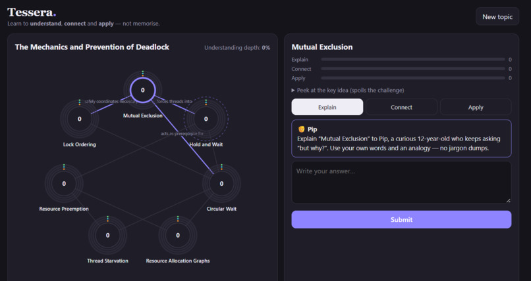Click the Apply progress bar

[x=413, y=78]
